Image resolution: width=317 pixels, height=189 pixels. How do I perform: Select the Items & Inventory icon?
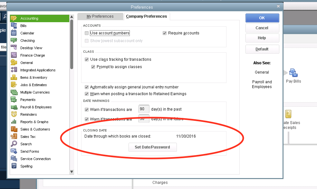point(14,77)
